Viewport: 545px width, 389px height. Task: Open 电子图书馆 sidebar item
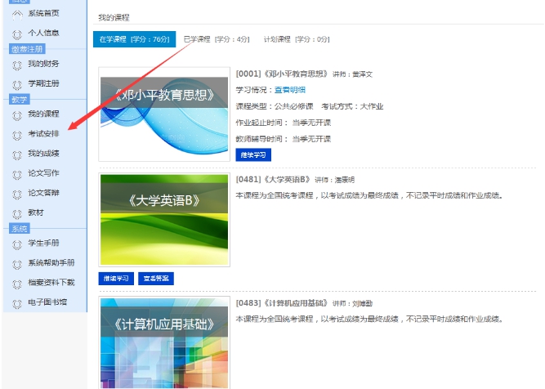click(x=47, y=302)
